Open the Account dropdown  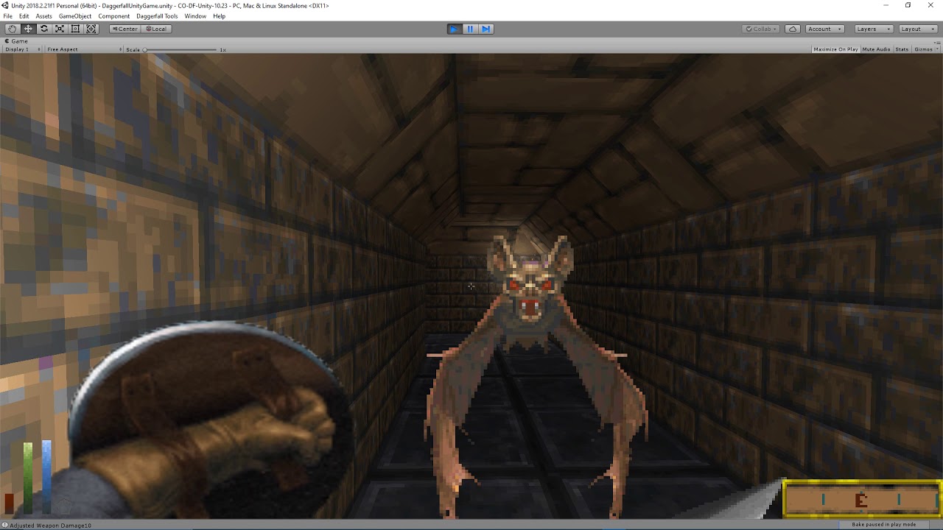(x=824, y=29)
